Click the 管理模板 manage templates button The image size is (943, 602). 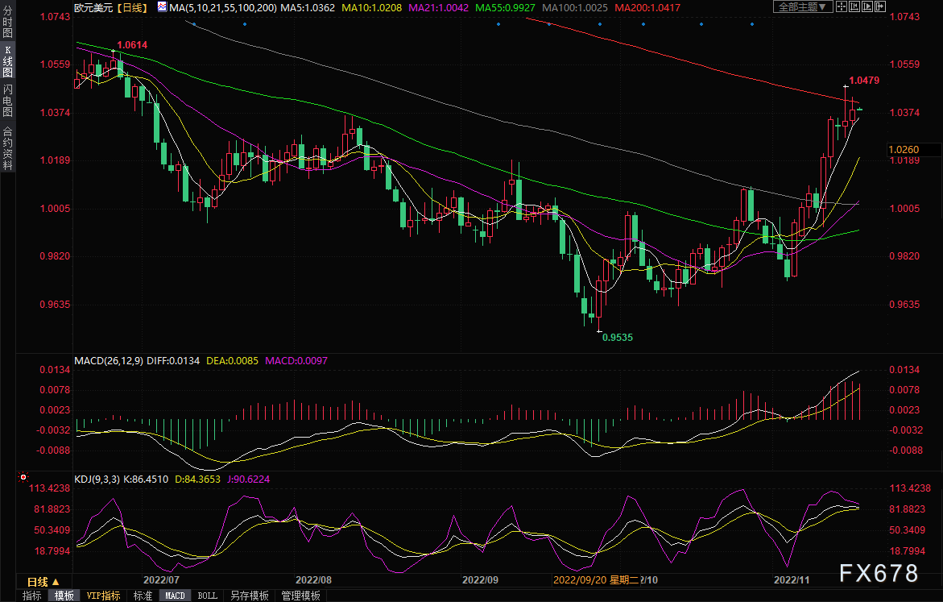[x=300, y=596]
